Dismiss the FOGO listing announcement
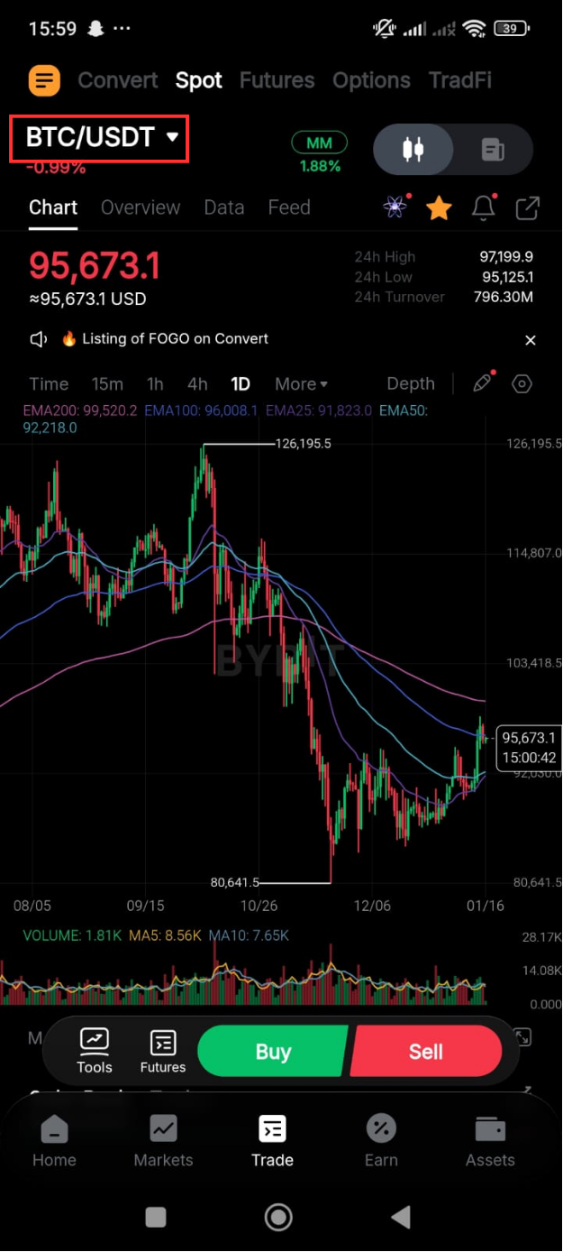Image resolution: width=563 pixels, height=1252 pixels. (531, 340)
